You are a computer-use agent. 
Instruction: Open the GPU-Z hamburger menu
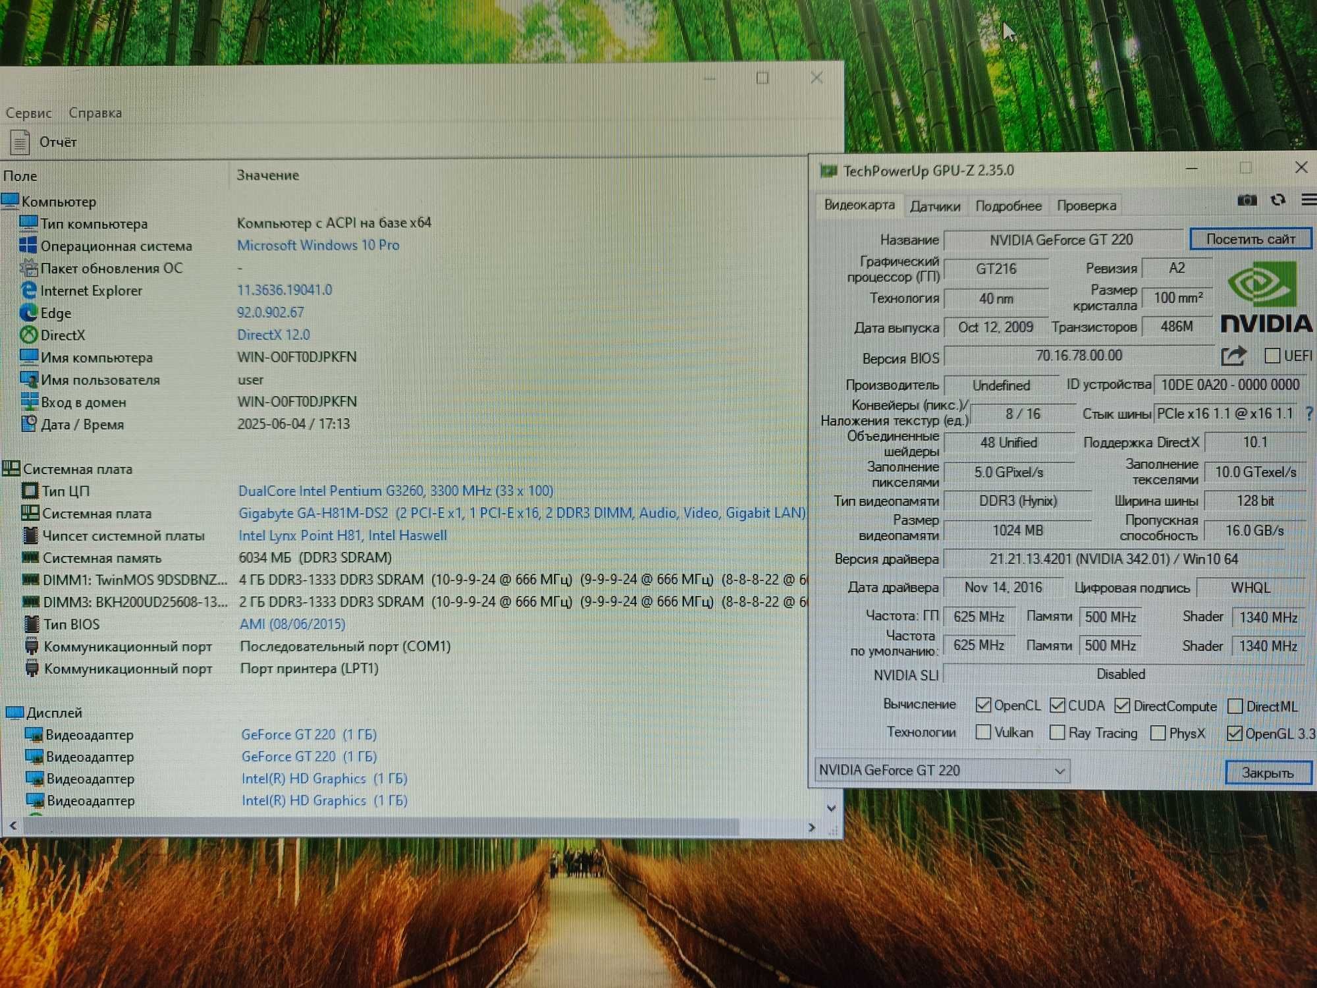click(1309, 200)
